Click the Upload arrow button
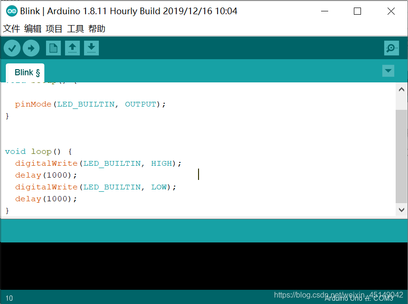The width and height of the screenshot is (408, 304). 31,48
